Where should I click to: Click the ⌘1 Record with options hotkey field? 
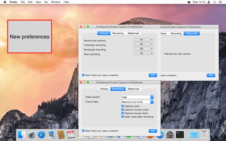click(142, 40)
